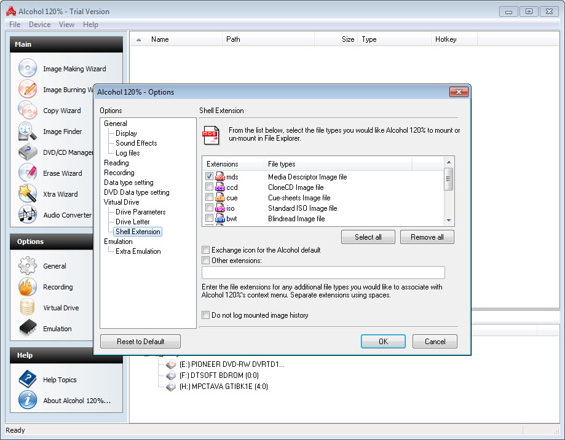This screenshot has width=565, height=440.
Task: Open the Image Finder magnifier icon
Action: point(28,131)
